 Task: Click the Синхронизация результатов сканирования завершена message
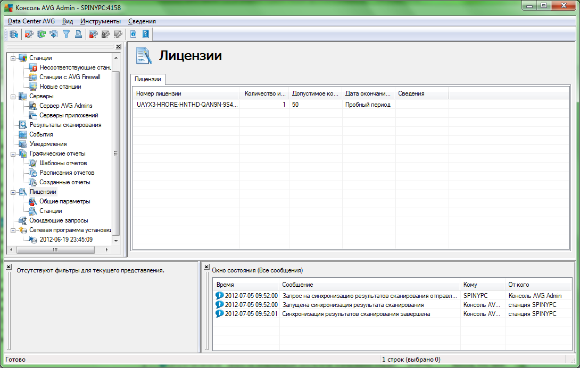(x=356, y=314)
